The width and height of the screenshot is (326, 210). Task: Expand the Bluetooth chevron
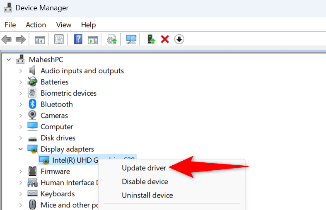coord(20,104)
